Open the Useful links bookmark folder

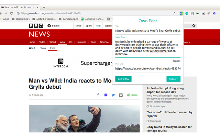pos(21,19)
